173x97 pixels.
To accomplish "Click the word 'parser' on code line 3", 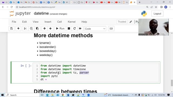I will (84, 72).
